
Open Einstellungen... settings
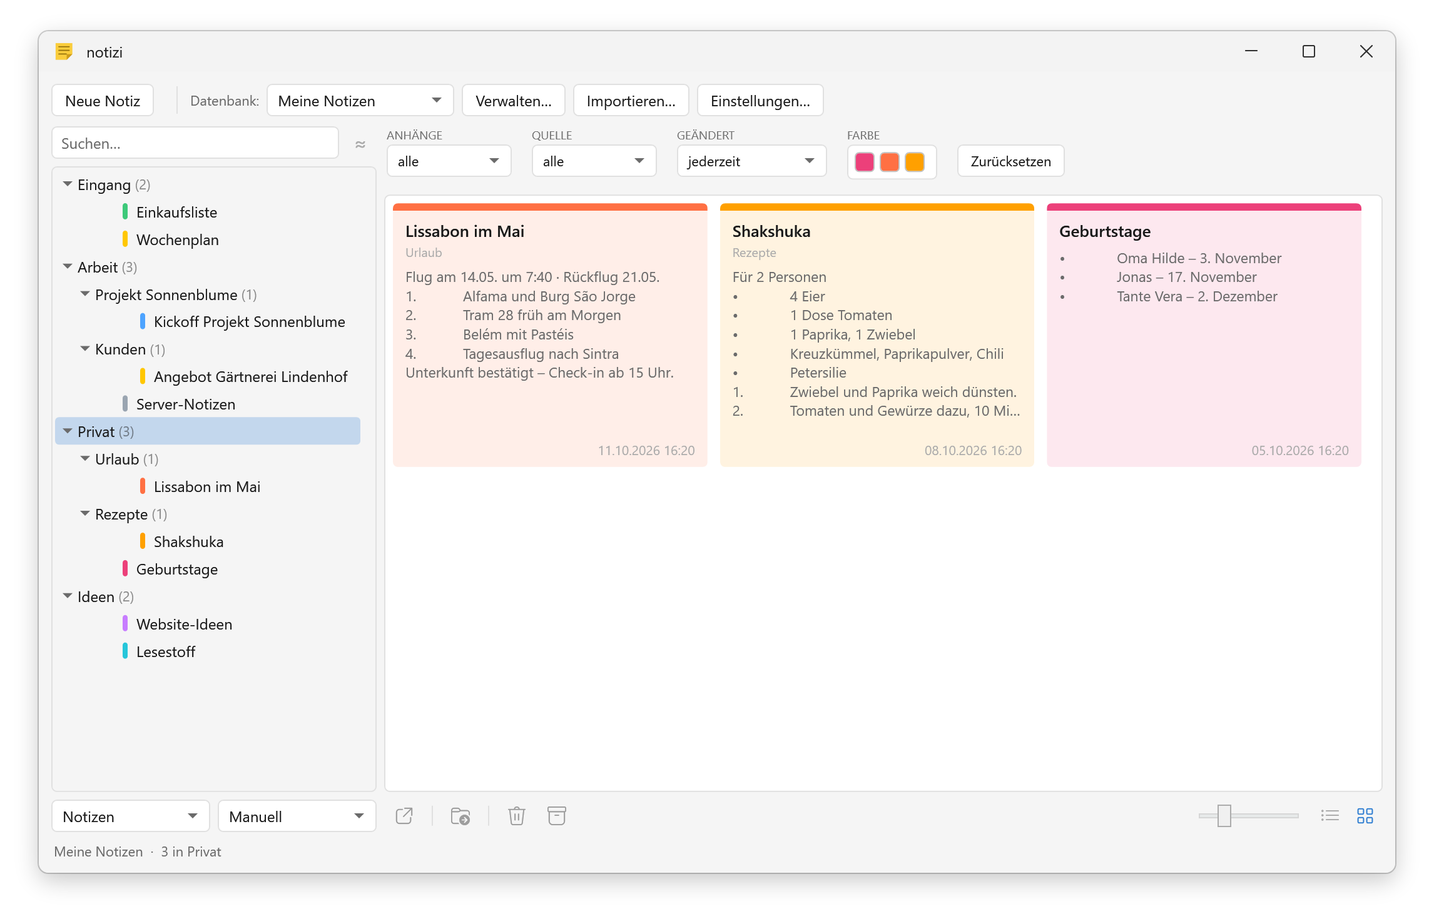pyautogui.click(x=760, y=101)
